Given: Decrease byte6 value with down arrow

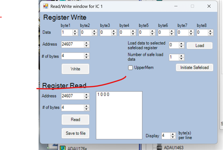Looking at the screenshot, I should 172,34.
